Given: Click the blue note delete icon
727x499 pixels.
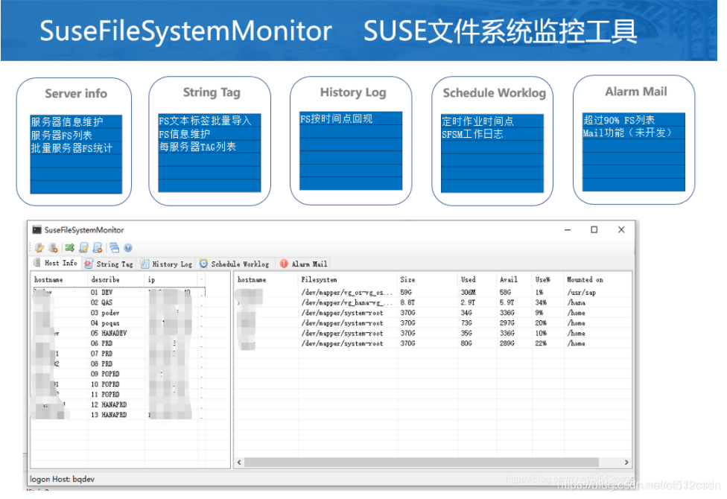Looking at the screenshot, I should click(x=98, y=248).
